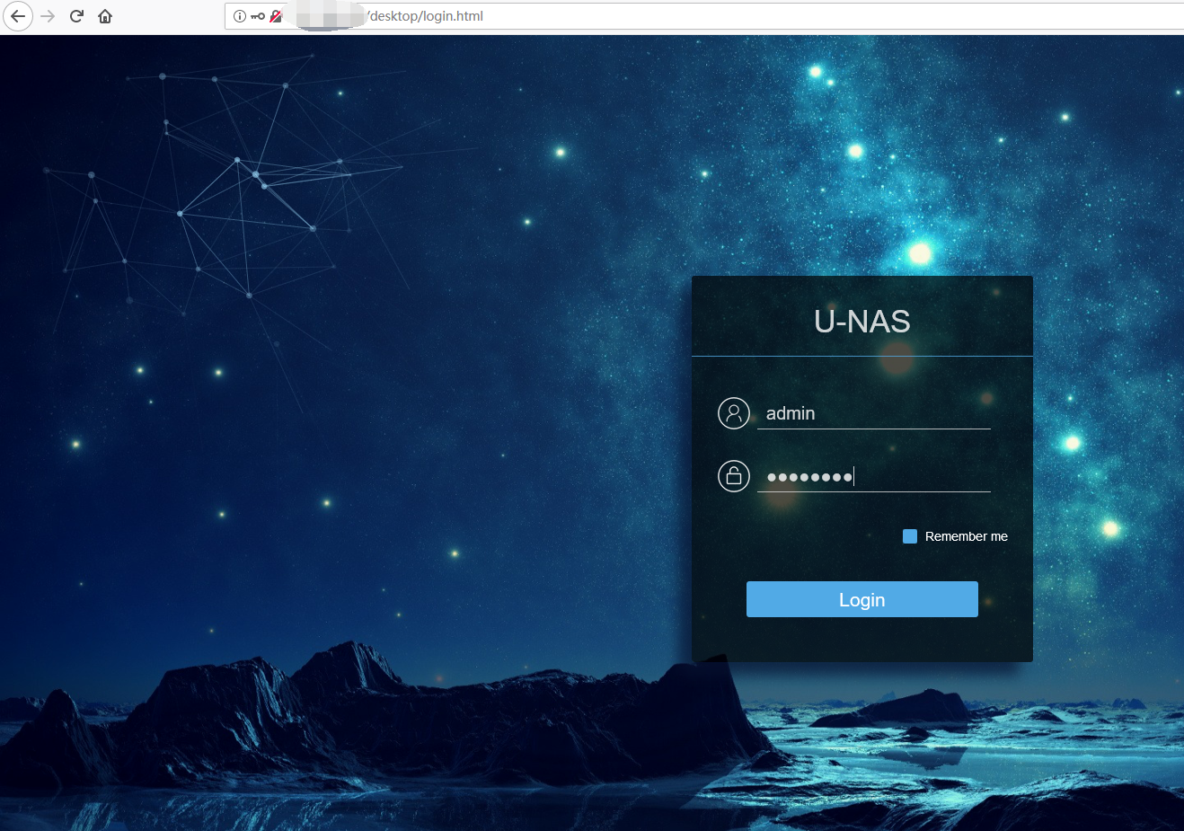The image size is (1184, 831).
Task: Click the browser forward arrow button
Action: pos(48,16)
